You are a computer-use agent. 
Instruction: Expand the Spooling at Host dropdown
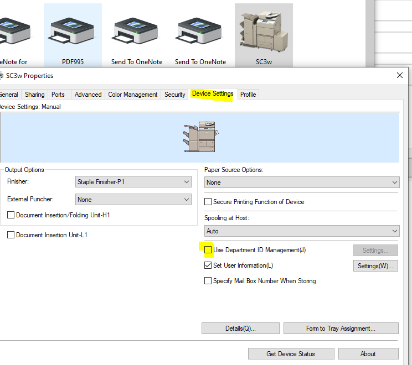(x=302, y=231)
